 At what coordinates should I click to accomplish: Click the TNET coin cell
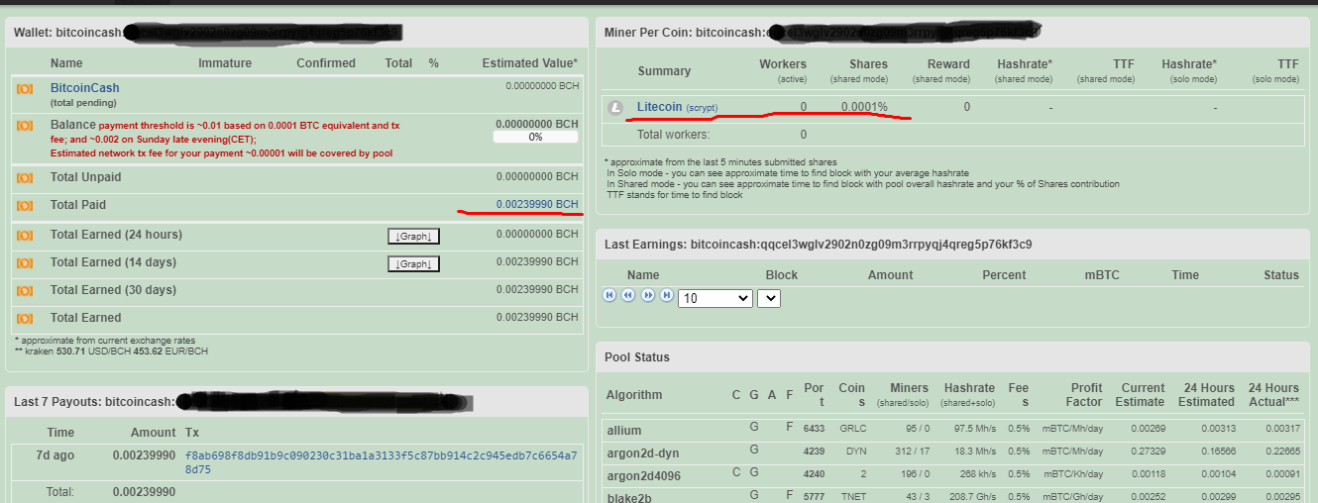[x=852, y=497]
